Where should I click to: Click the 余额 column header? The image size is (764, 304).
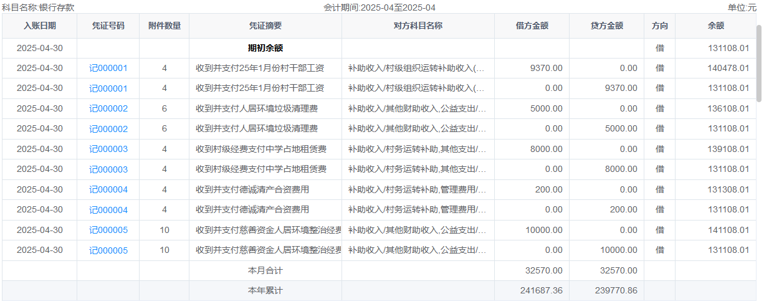click(x=715, y=26)
